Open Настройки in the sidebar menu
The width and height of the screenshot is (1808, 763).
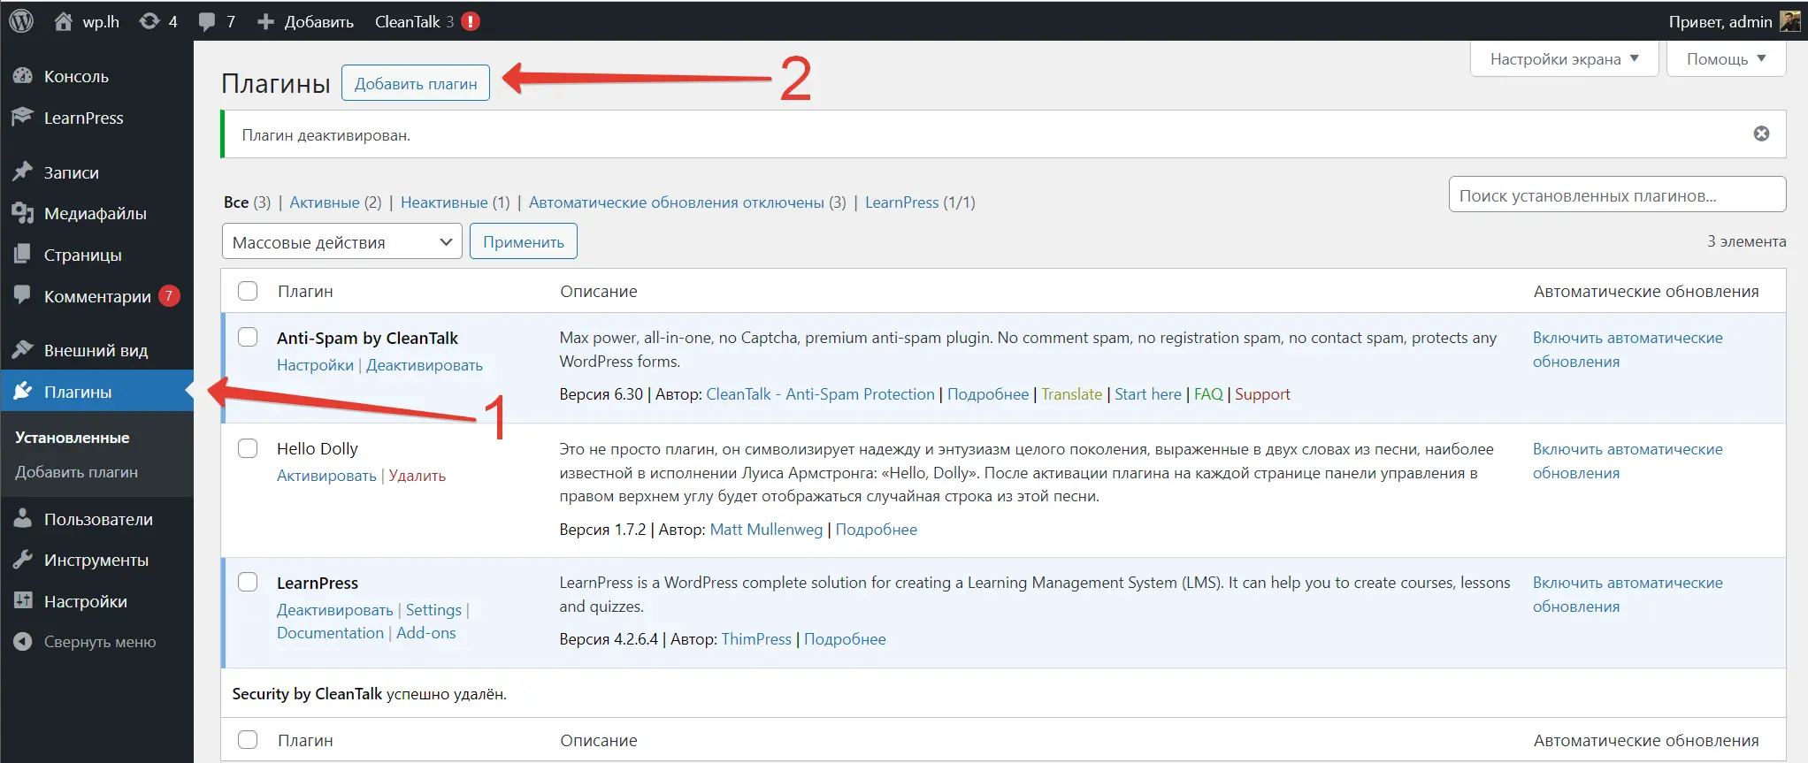coord(85,601)
